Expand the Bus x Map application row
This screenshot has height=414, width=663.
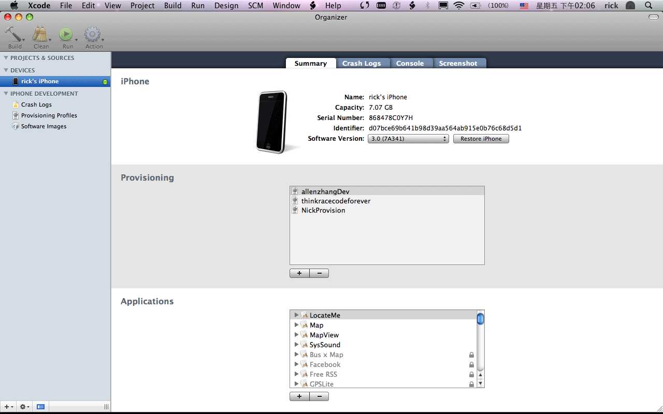(296, 354)
